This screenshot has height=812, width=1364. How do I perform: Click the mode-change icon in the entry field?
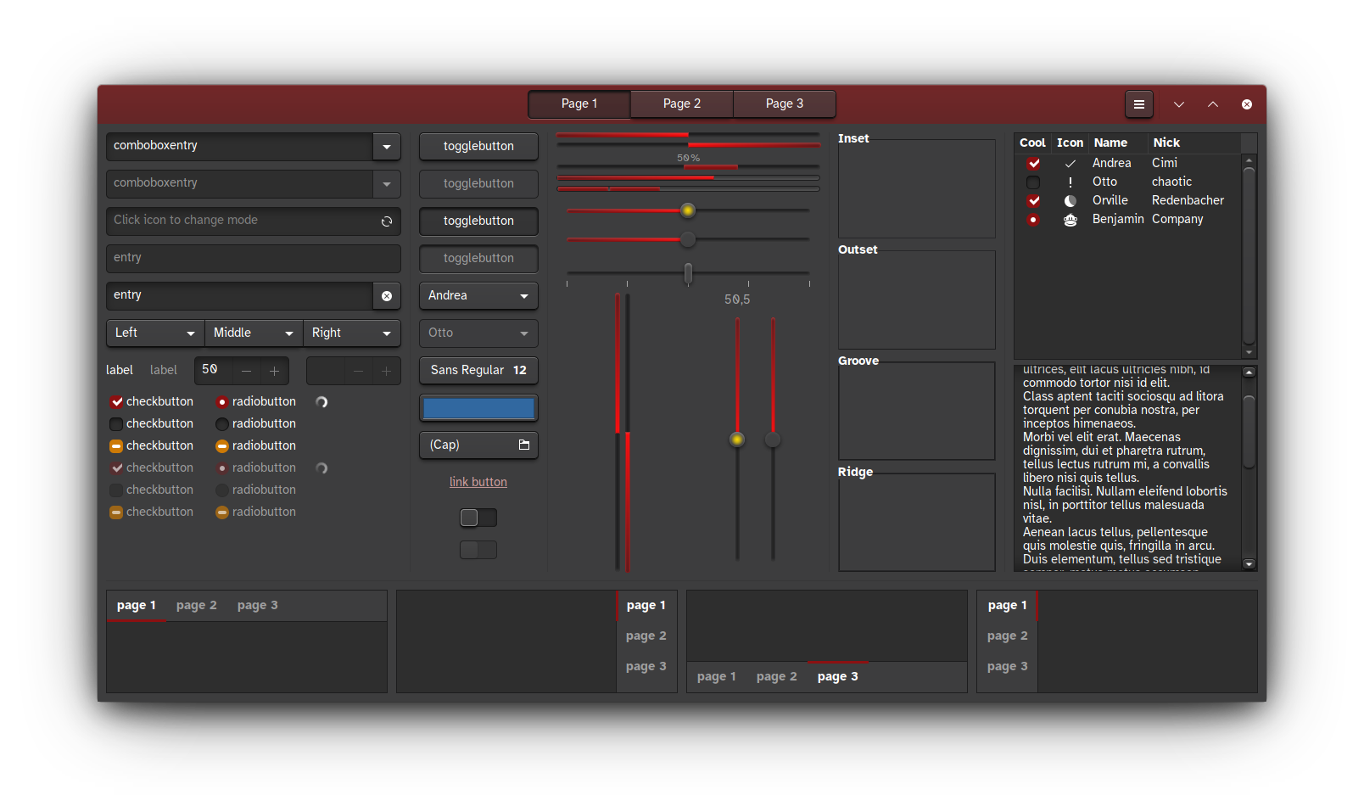tap(387, 221)
